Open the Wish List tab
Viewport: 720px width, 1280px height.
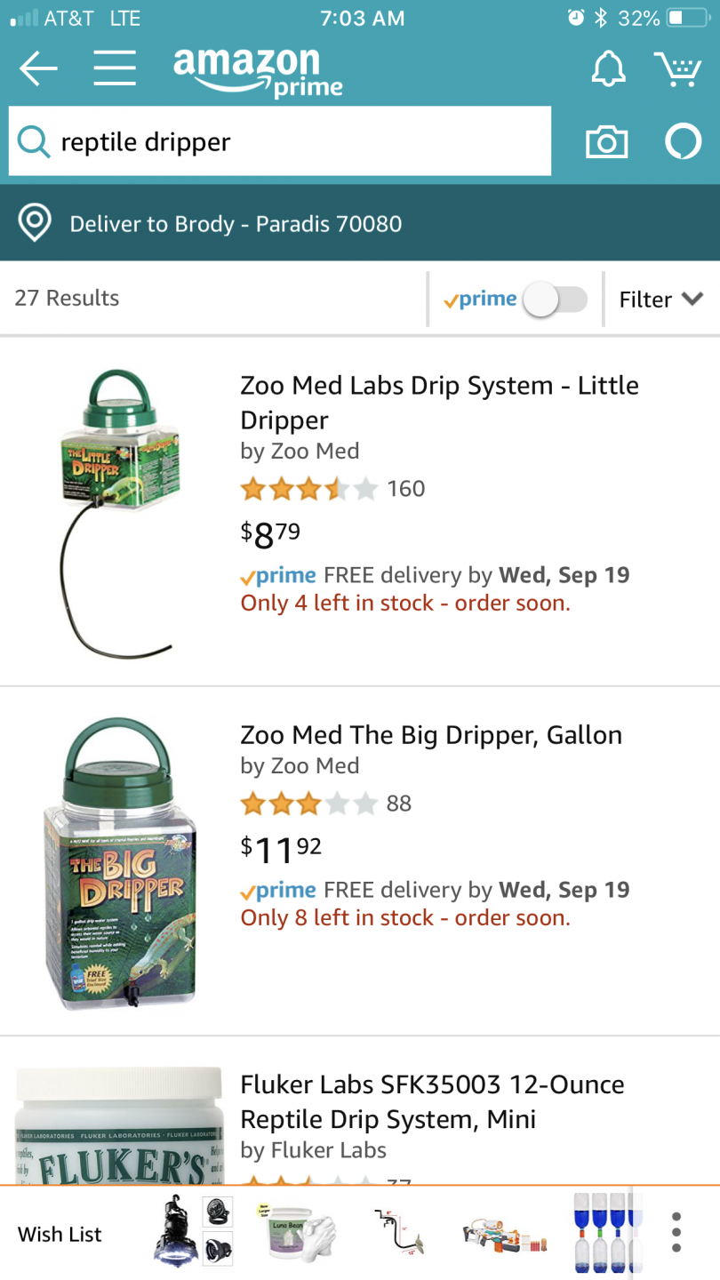tap(60, 1235)
